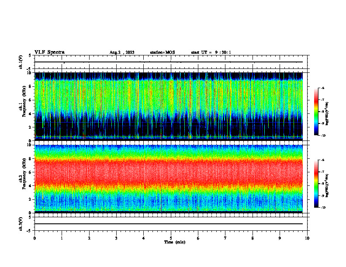Click the ch.2 spectrogram colorbar

tap(316, 184)
